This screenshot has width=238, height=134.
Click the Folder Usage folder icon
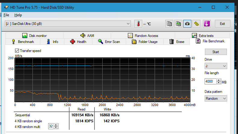click(x=134, y=41)
